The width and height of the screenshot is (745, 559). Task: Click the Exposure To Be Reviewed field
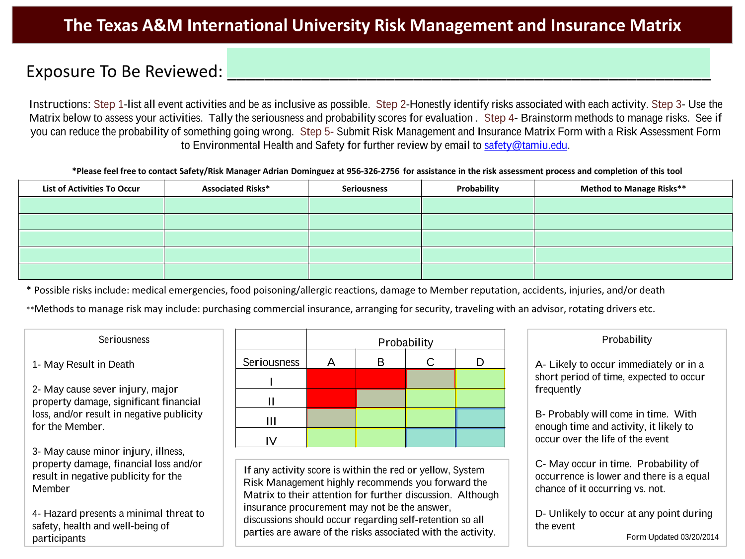click(468, 63)
